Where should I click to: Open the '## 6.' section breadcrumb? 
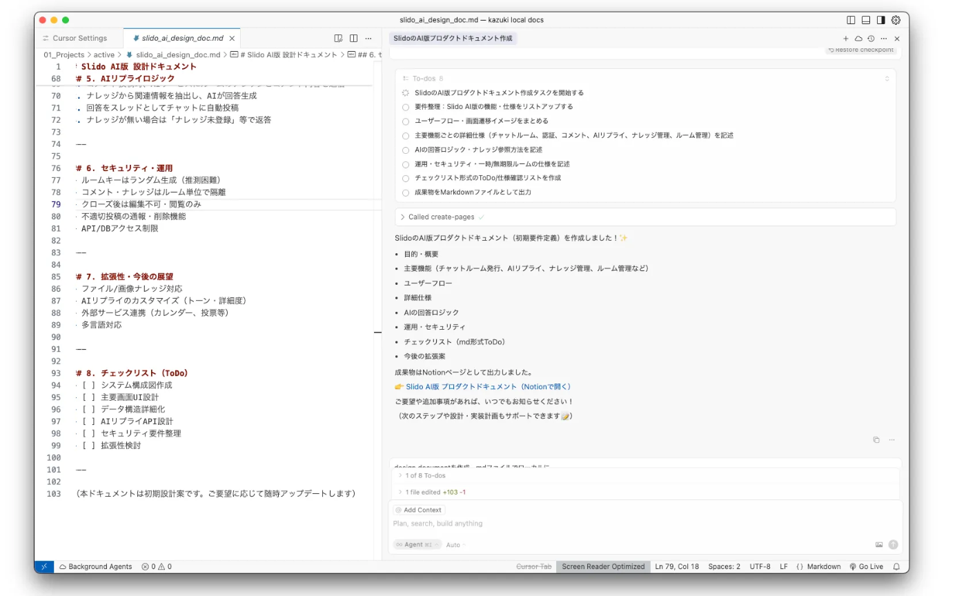point(364,54)
